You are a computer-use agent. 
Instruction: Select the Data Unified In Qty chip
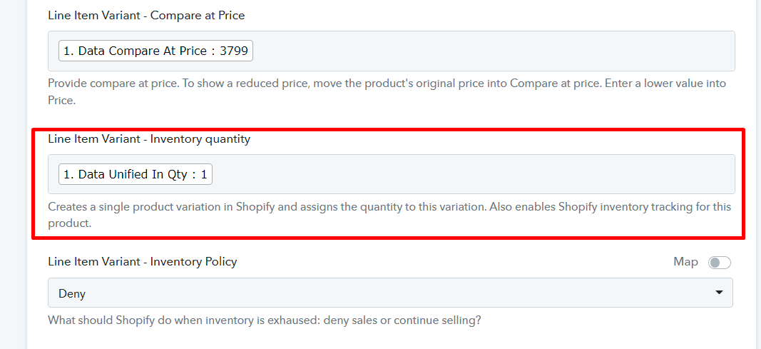pos(136,174)
